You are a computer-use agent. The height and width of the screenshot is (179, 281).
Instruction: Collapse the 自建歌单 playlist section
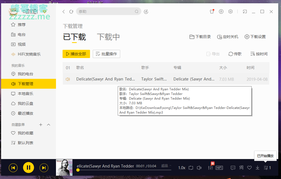[x=49, y=125]
